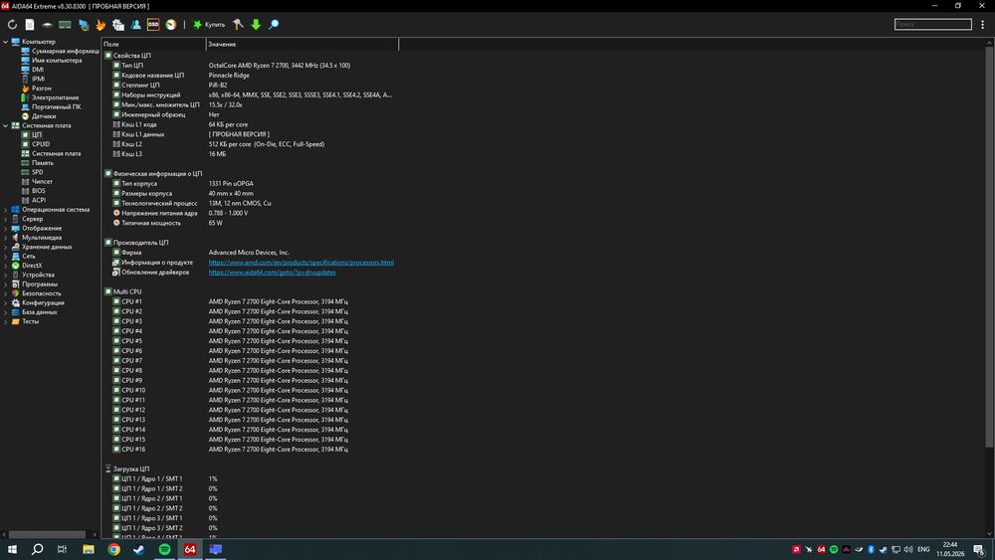Click the sidebar horizontal scrollbar
Image resolution: width=995 pixels, height=560 pixels.
pyautogui.click(x=48, y=534)
